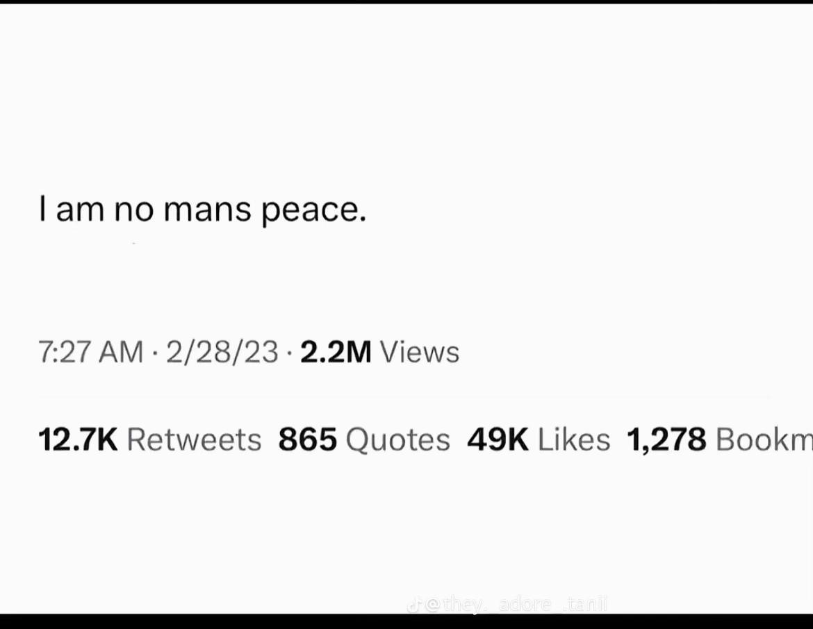813x629 pixels.
Task: Click the 2.2M view count
Action: coord(336,352)
